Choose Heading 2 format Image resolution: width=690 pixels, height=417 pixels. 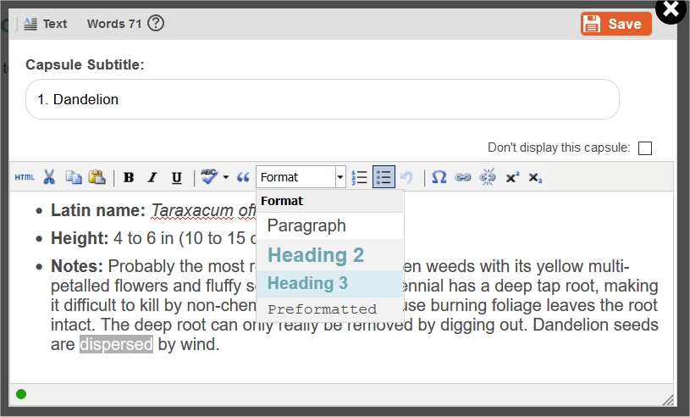click(x=329, y=255)
